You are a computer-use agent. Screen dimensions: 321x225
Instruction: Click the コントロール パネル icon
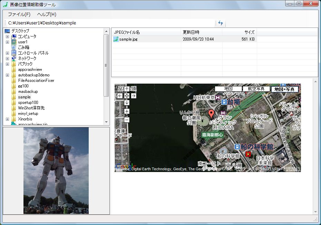[x=14, y=53]
